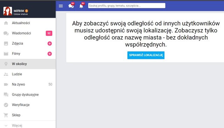Open the Milf85K username link

coord(19,11)
